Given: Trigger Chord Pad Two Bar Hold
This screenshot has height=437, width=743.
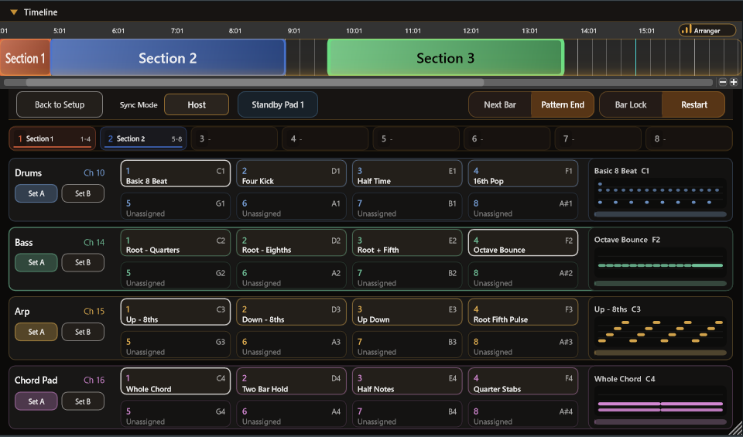Looking at the screenshot, I should [x=291, y=381].
